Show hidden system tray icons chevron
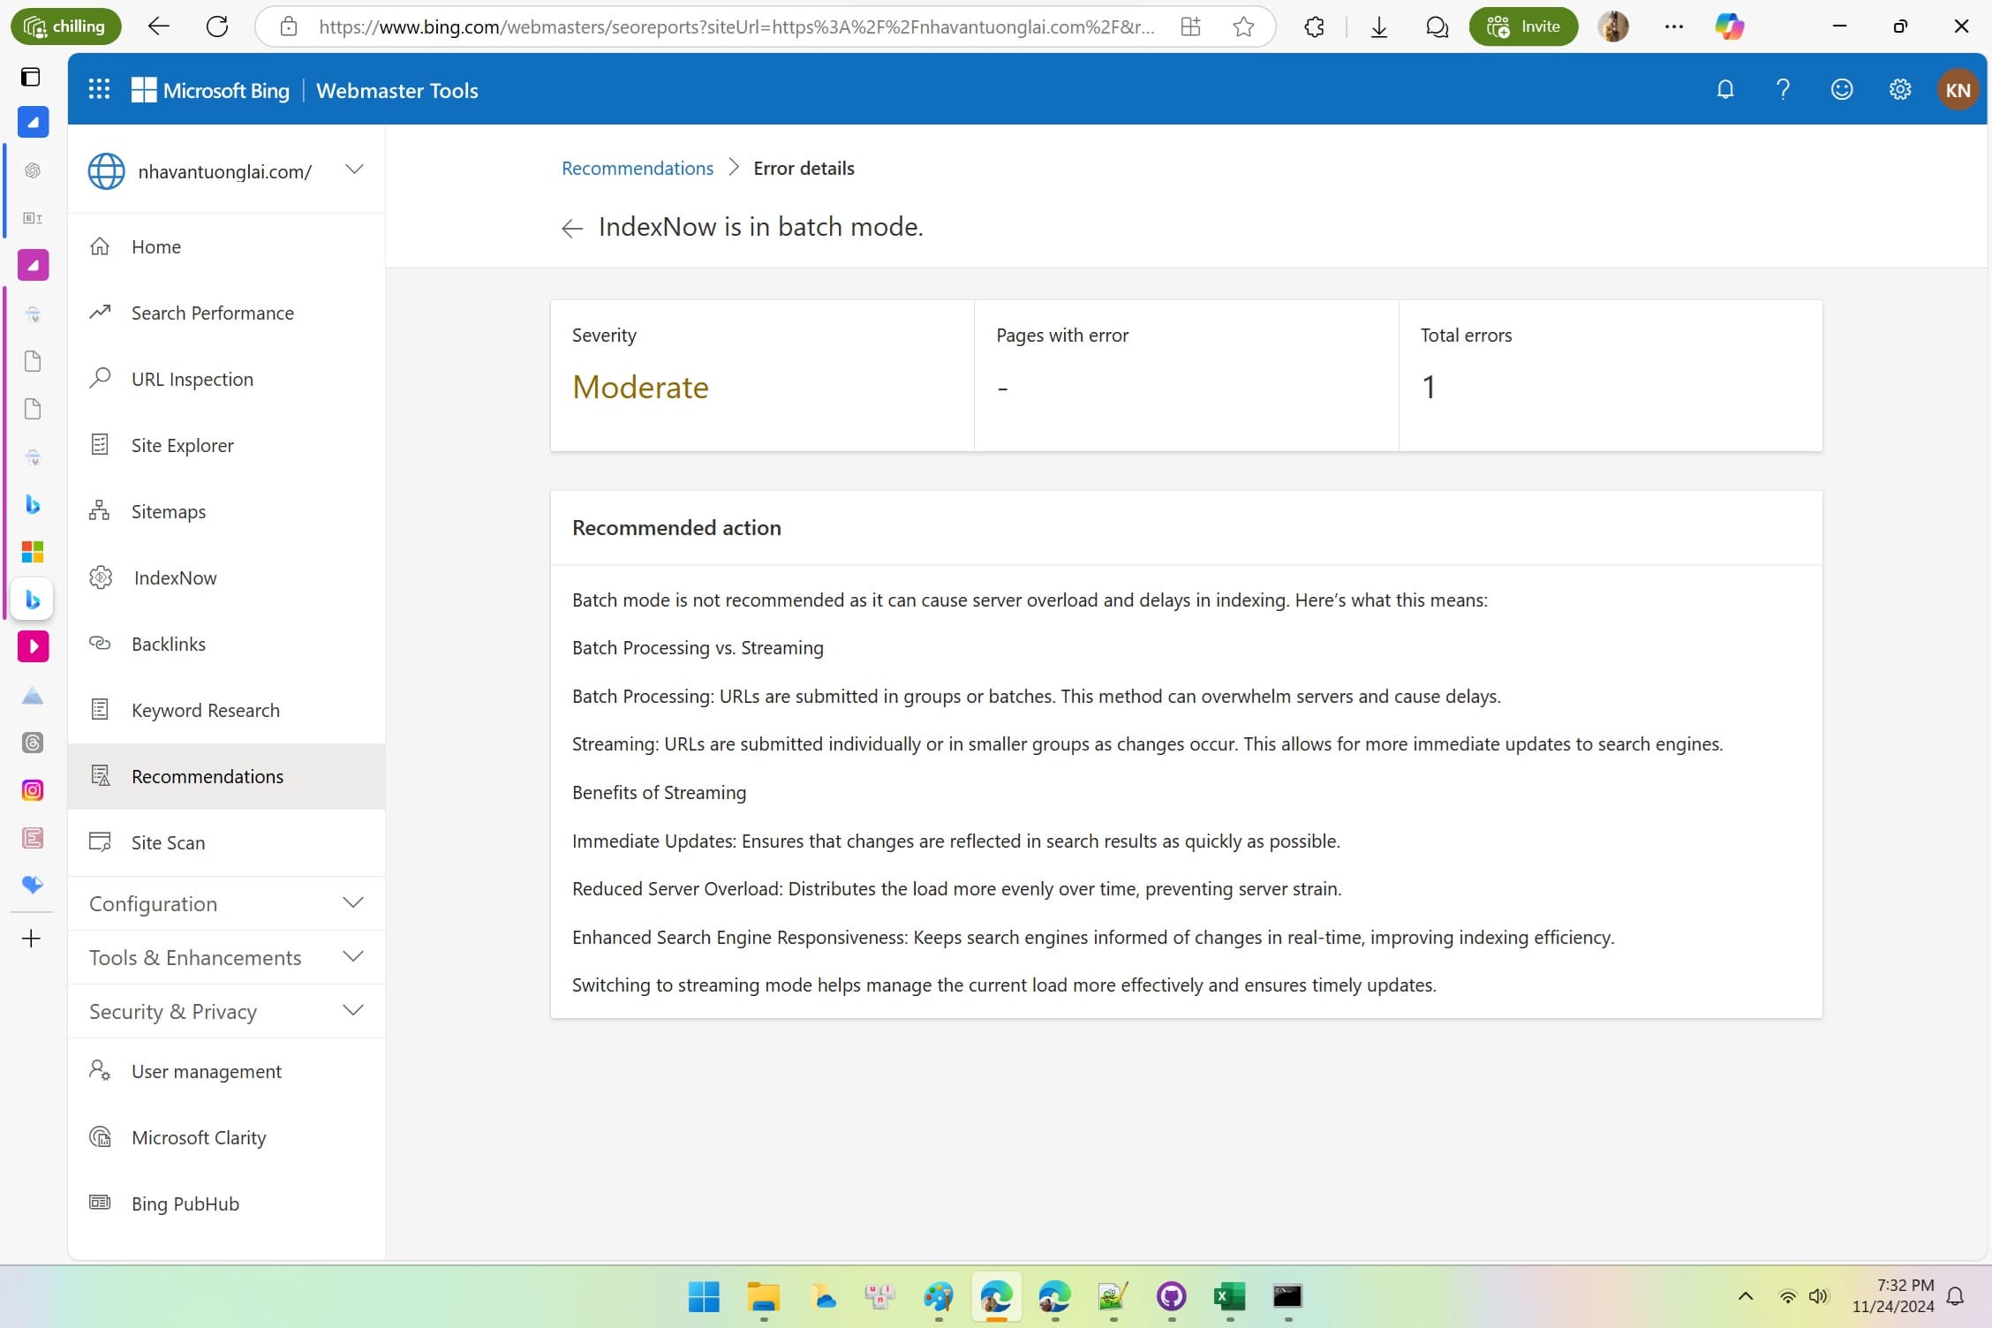The image size is (1992, 1328). [x=1745, y=1296]
